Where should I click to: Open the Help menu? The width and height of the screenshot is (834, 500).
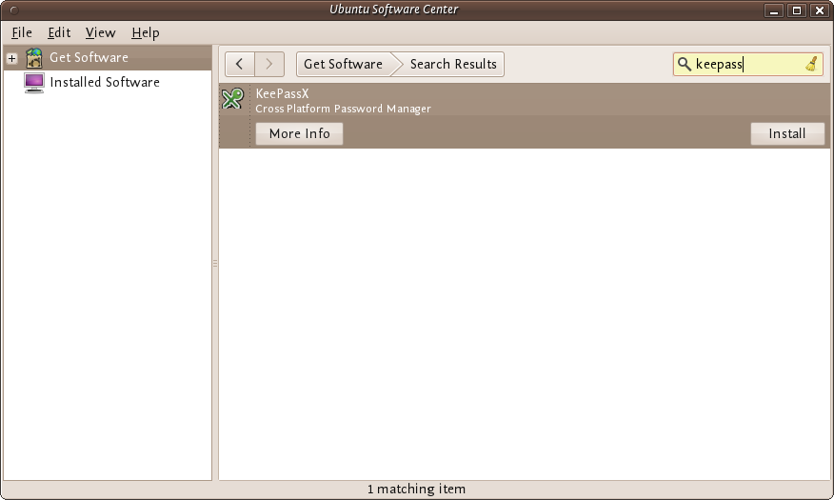(145, 32)
